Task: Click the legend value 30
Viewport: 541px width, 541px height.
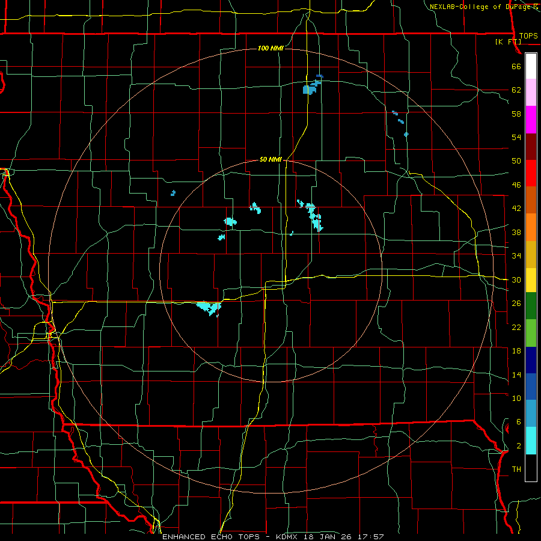Action: coord(516,280)
